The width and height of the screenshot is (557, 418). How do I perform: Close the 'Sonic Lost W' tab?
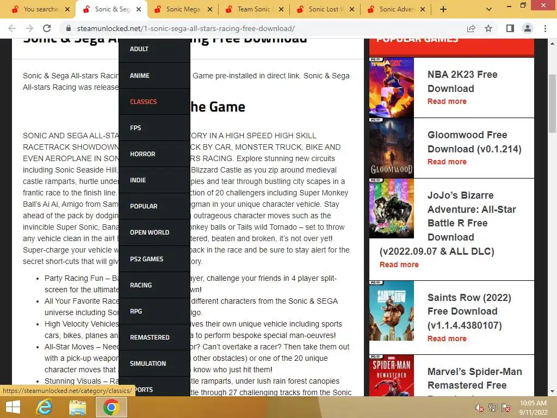352,9
